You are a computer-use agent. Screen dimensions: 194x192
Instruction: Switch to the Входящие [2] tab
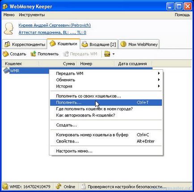(99, 44)
